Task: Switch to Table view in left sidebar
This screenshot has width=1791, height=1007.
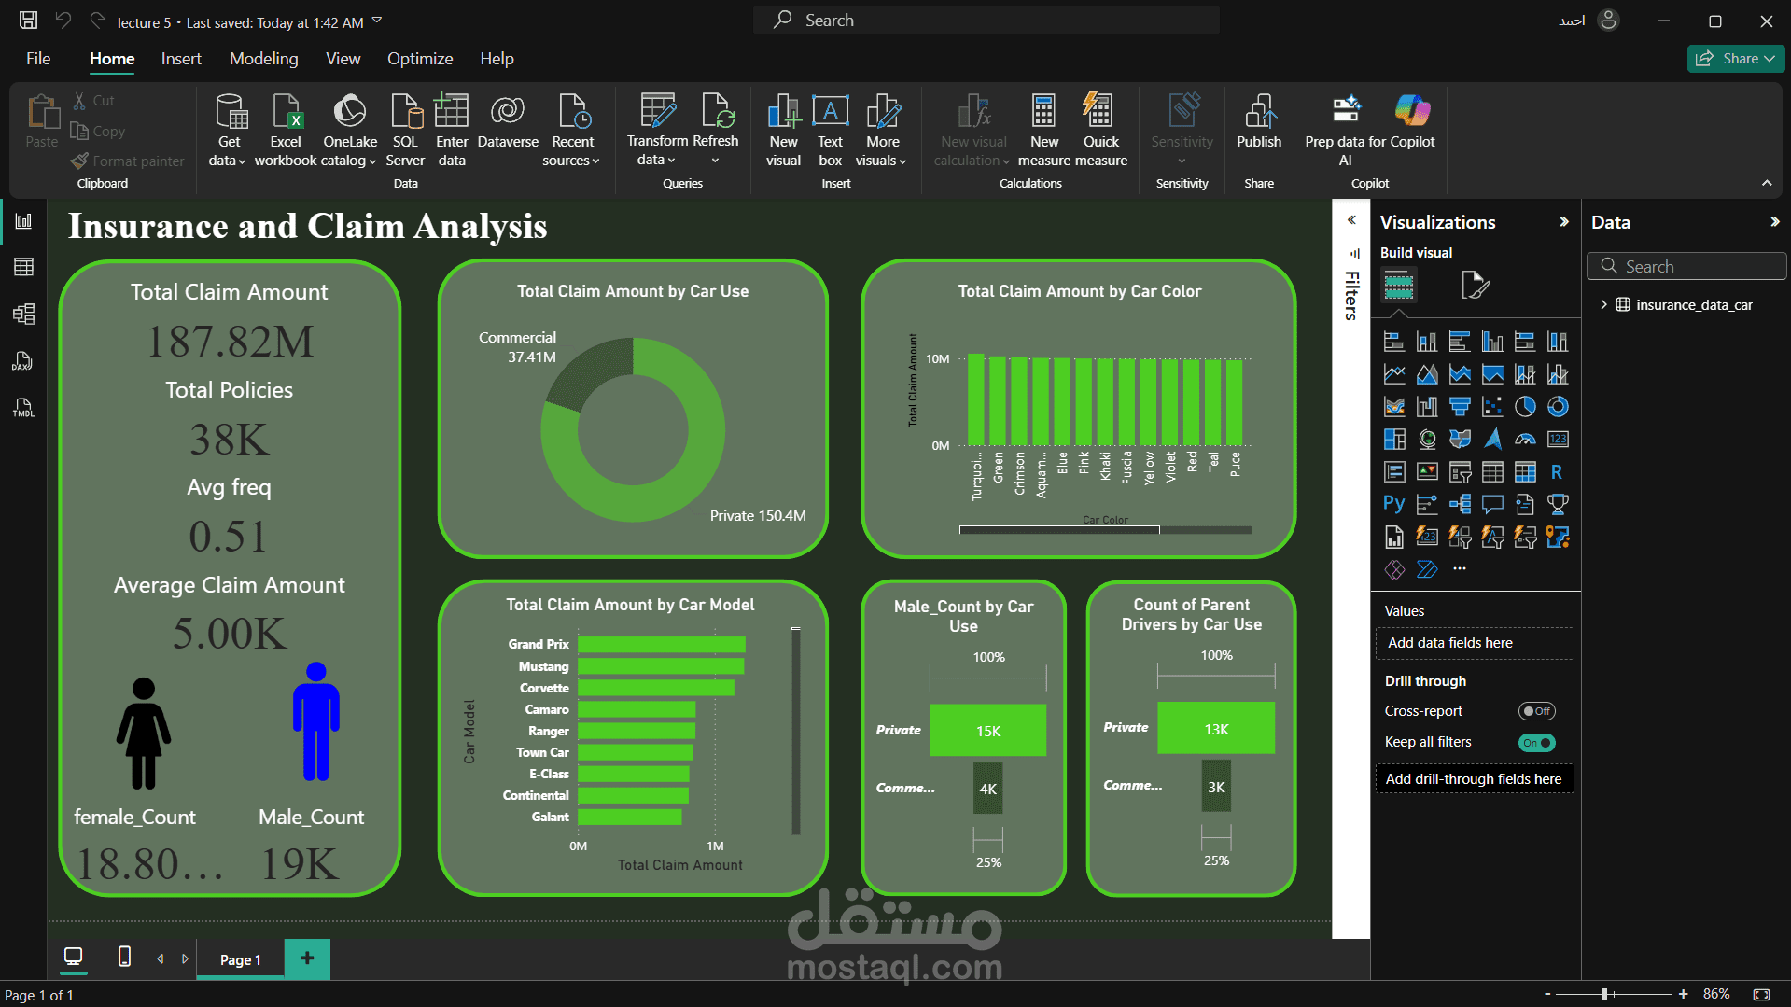Action: click(24, 267)
